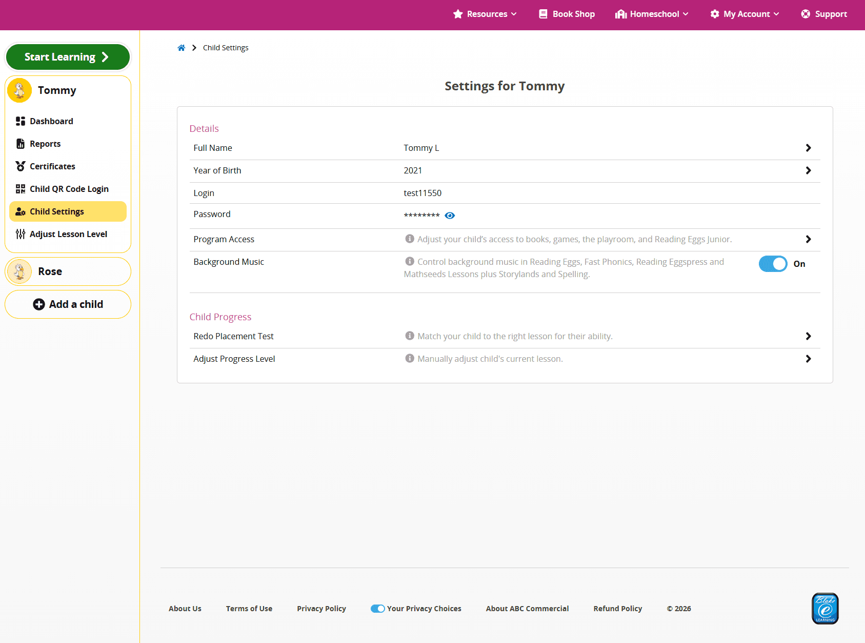This screenshot has width=865, height=643.
Task: Click info icon beside Program Access description
Action: click(x=410, y=239)
